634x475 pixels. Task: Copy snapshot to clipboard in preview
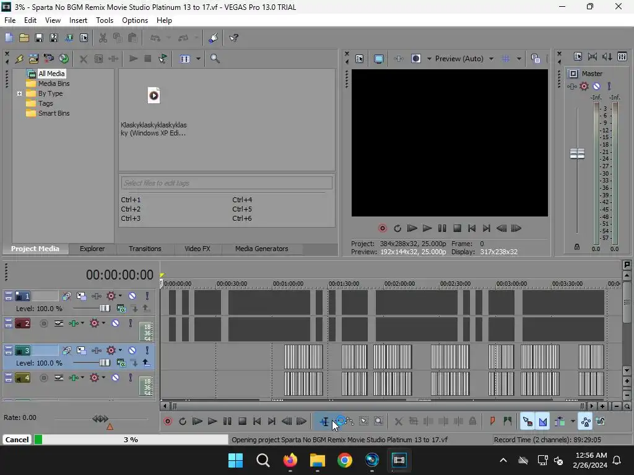click(x=536, y=59)
